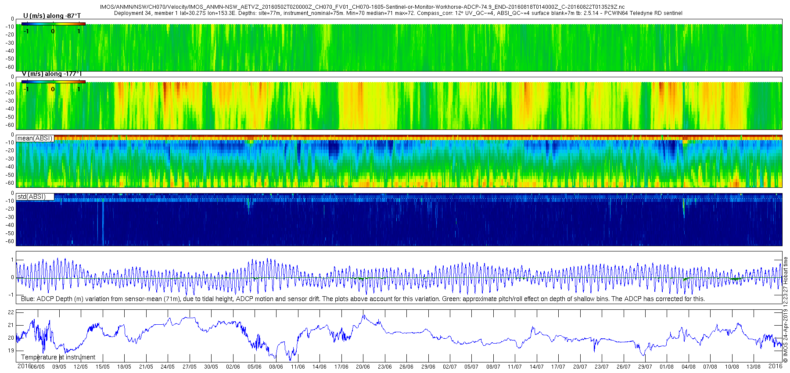Click the '26/07' date tick label
The width and height of the screenshot is (790, 373).
click(x=624, y=367)
